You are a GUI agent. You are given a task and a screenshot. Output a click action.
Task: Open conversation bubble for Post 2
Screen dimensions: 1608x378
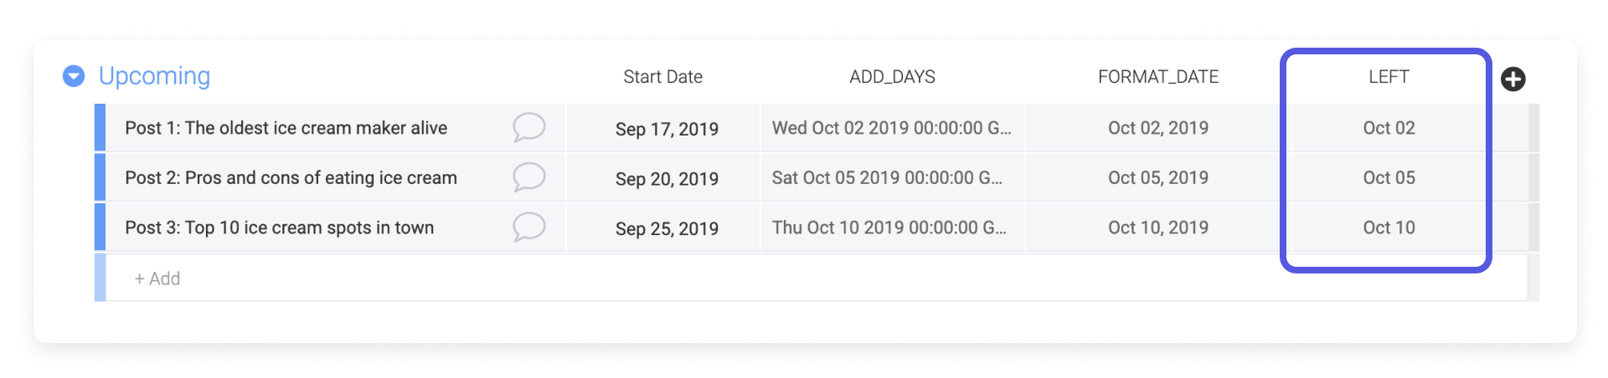(x=528, y=177)
